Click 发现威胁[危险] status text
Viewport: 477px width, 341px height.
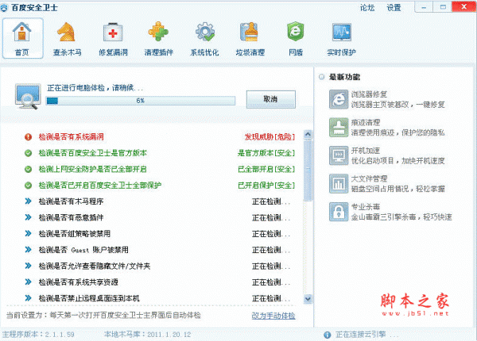(x=270, y=137)
